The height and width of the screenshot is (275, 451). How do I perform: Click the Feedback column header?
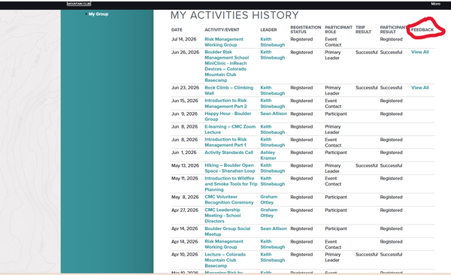click(x=422, y=29)
